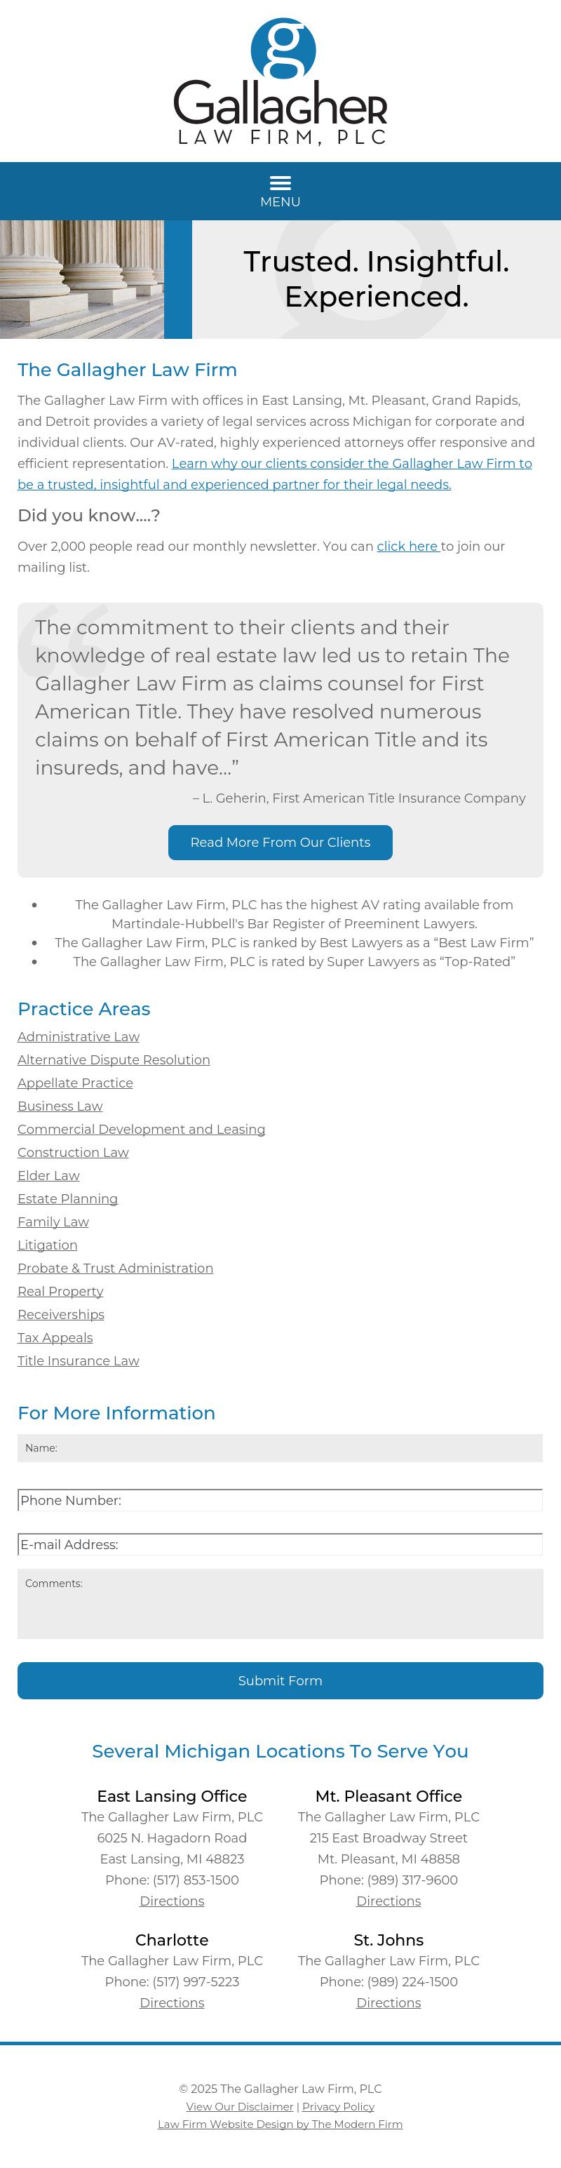The image size is (561, 2168).
Task: Open the Estate Planning practice area
Action: 67,1198
